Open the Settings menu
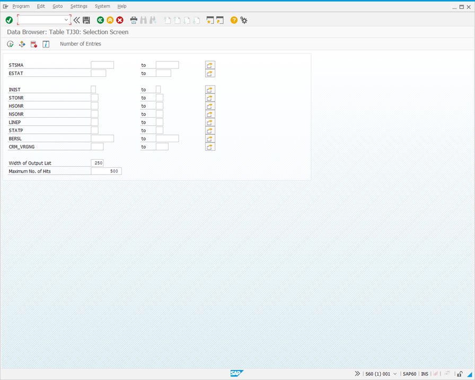This screenshot has width=475, height=380. pos(78,6)
